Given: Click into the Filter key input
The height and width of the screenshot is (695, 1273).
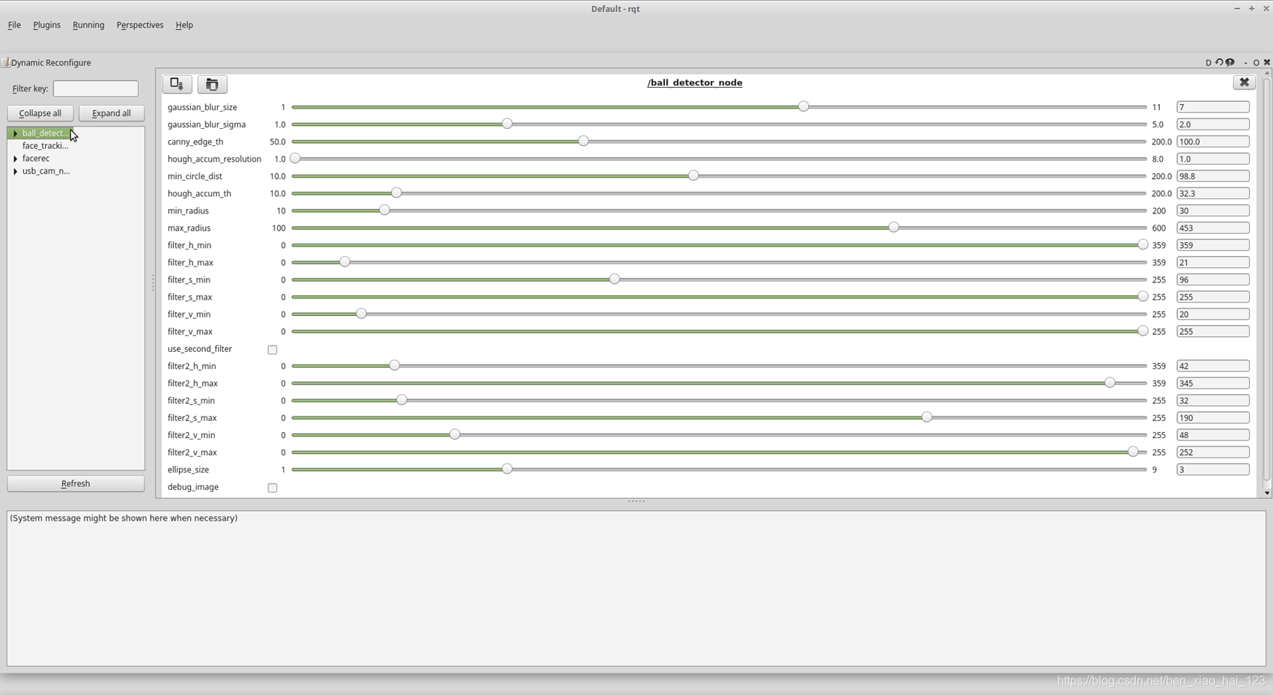Looking at the screenshot, I should click(96, 88).
